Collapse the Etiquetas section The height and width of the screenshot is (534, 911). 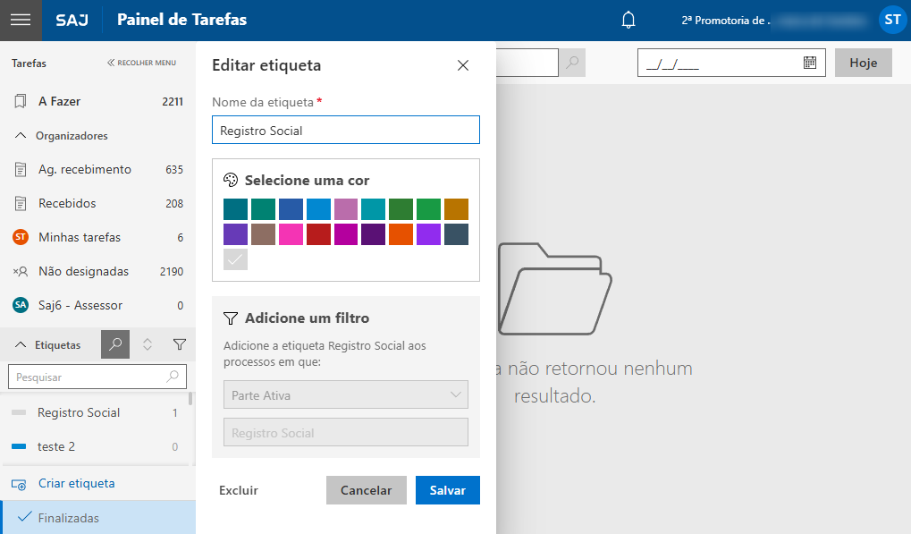[21, 344]
